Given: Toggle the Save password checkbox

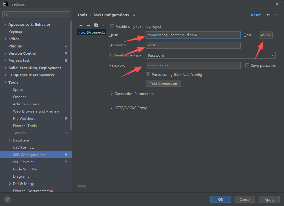Looking at the screenshot, I should 247,65.
